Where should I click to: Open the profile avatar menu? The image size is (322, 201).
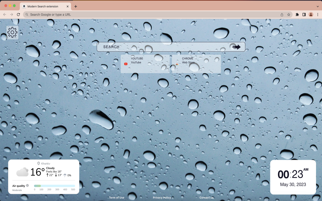[x=311, y=15]
